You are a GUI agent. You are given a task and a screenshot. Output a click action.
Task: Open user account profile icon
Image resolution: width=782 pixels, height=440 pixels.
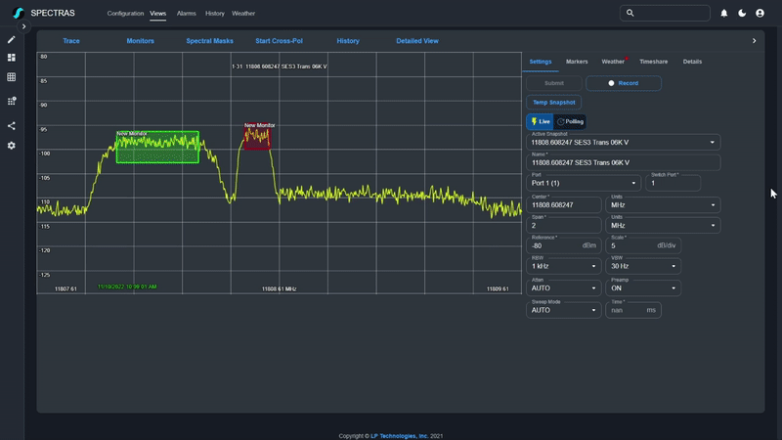click(760, 14)
